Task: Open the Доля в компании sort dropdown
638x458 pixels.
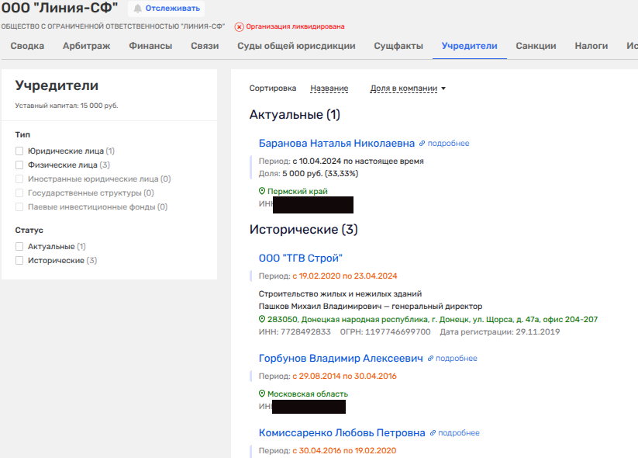Action: click(x=408, y=88)
